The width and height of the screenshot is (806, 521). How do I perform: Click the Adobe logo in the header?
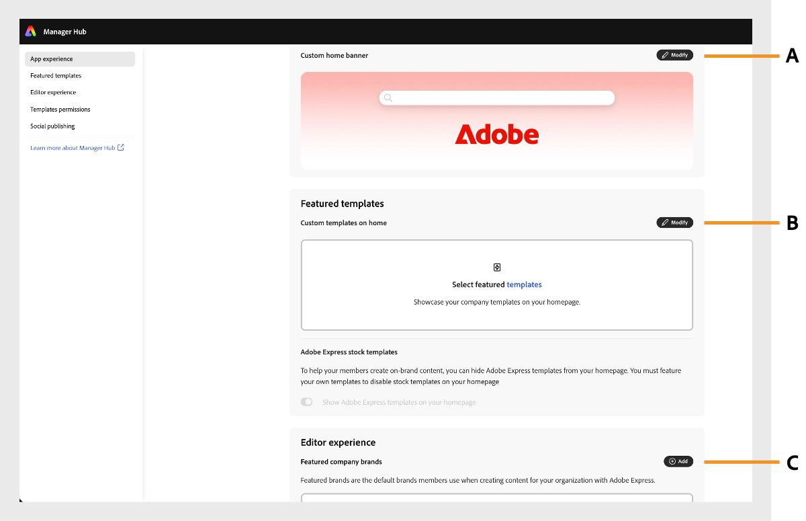tap(30, 32)
